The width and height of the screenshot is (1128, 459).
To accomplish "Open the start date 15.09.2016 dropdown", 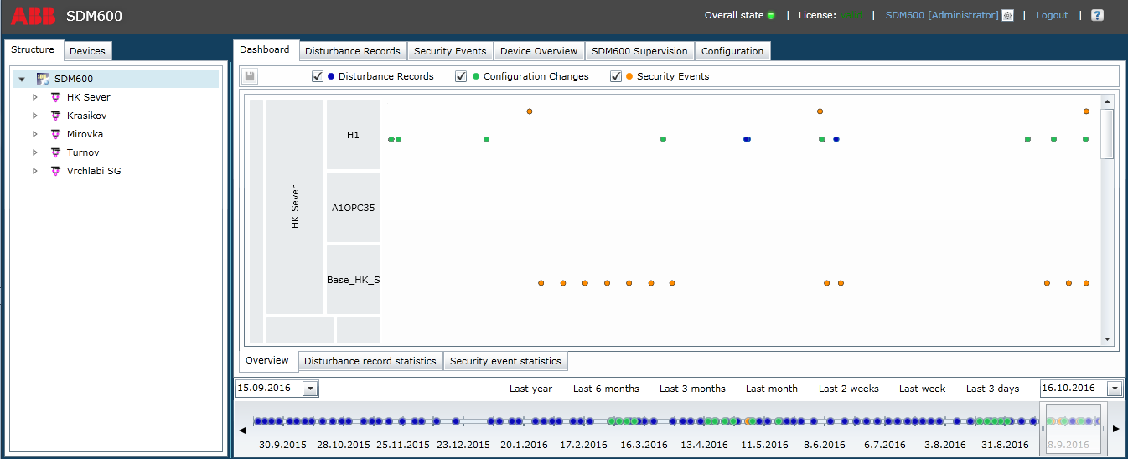I will (310, 389).
